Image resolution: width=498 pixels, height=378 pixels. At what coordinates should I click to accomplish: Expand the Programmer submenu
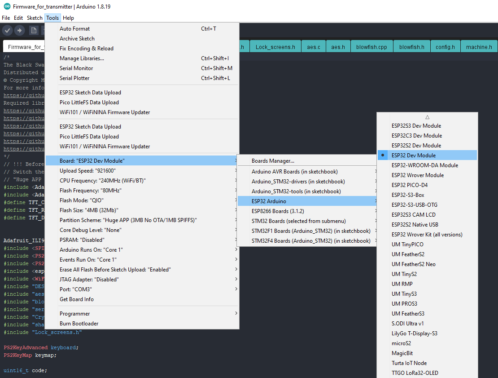tap(142, 313)
